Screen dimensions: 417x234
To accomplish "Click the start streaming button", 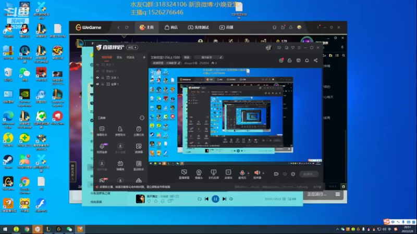I will coord(309,174).
